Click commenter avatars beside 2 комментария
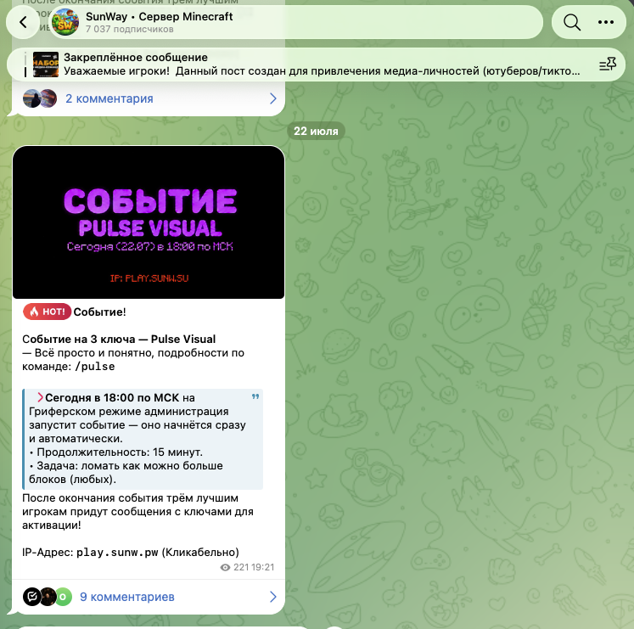The image size is (634, 629). [x=40, y=98]
